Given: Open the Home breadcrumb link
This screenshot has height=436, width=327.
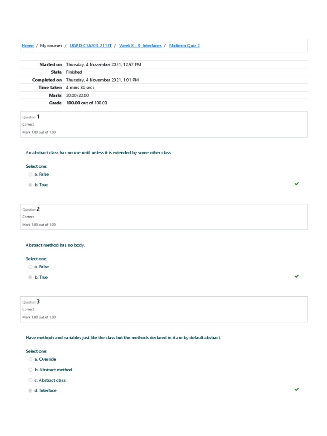Looking at the screenshot, I should 28,46.
